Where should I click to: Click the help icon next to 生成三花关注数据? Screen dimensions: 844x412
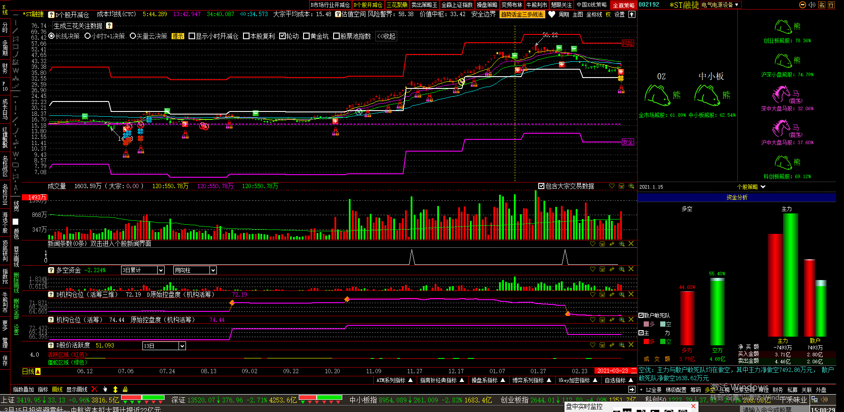point(109,26)
